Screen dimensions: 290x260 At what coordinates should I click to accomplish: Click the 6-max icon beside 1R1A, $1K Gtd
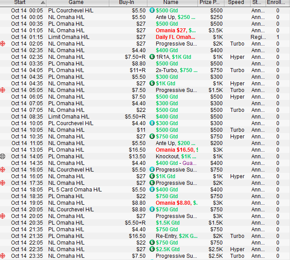point(152,57)
